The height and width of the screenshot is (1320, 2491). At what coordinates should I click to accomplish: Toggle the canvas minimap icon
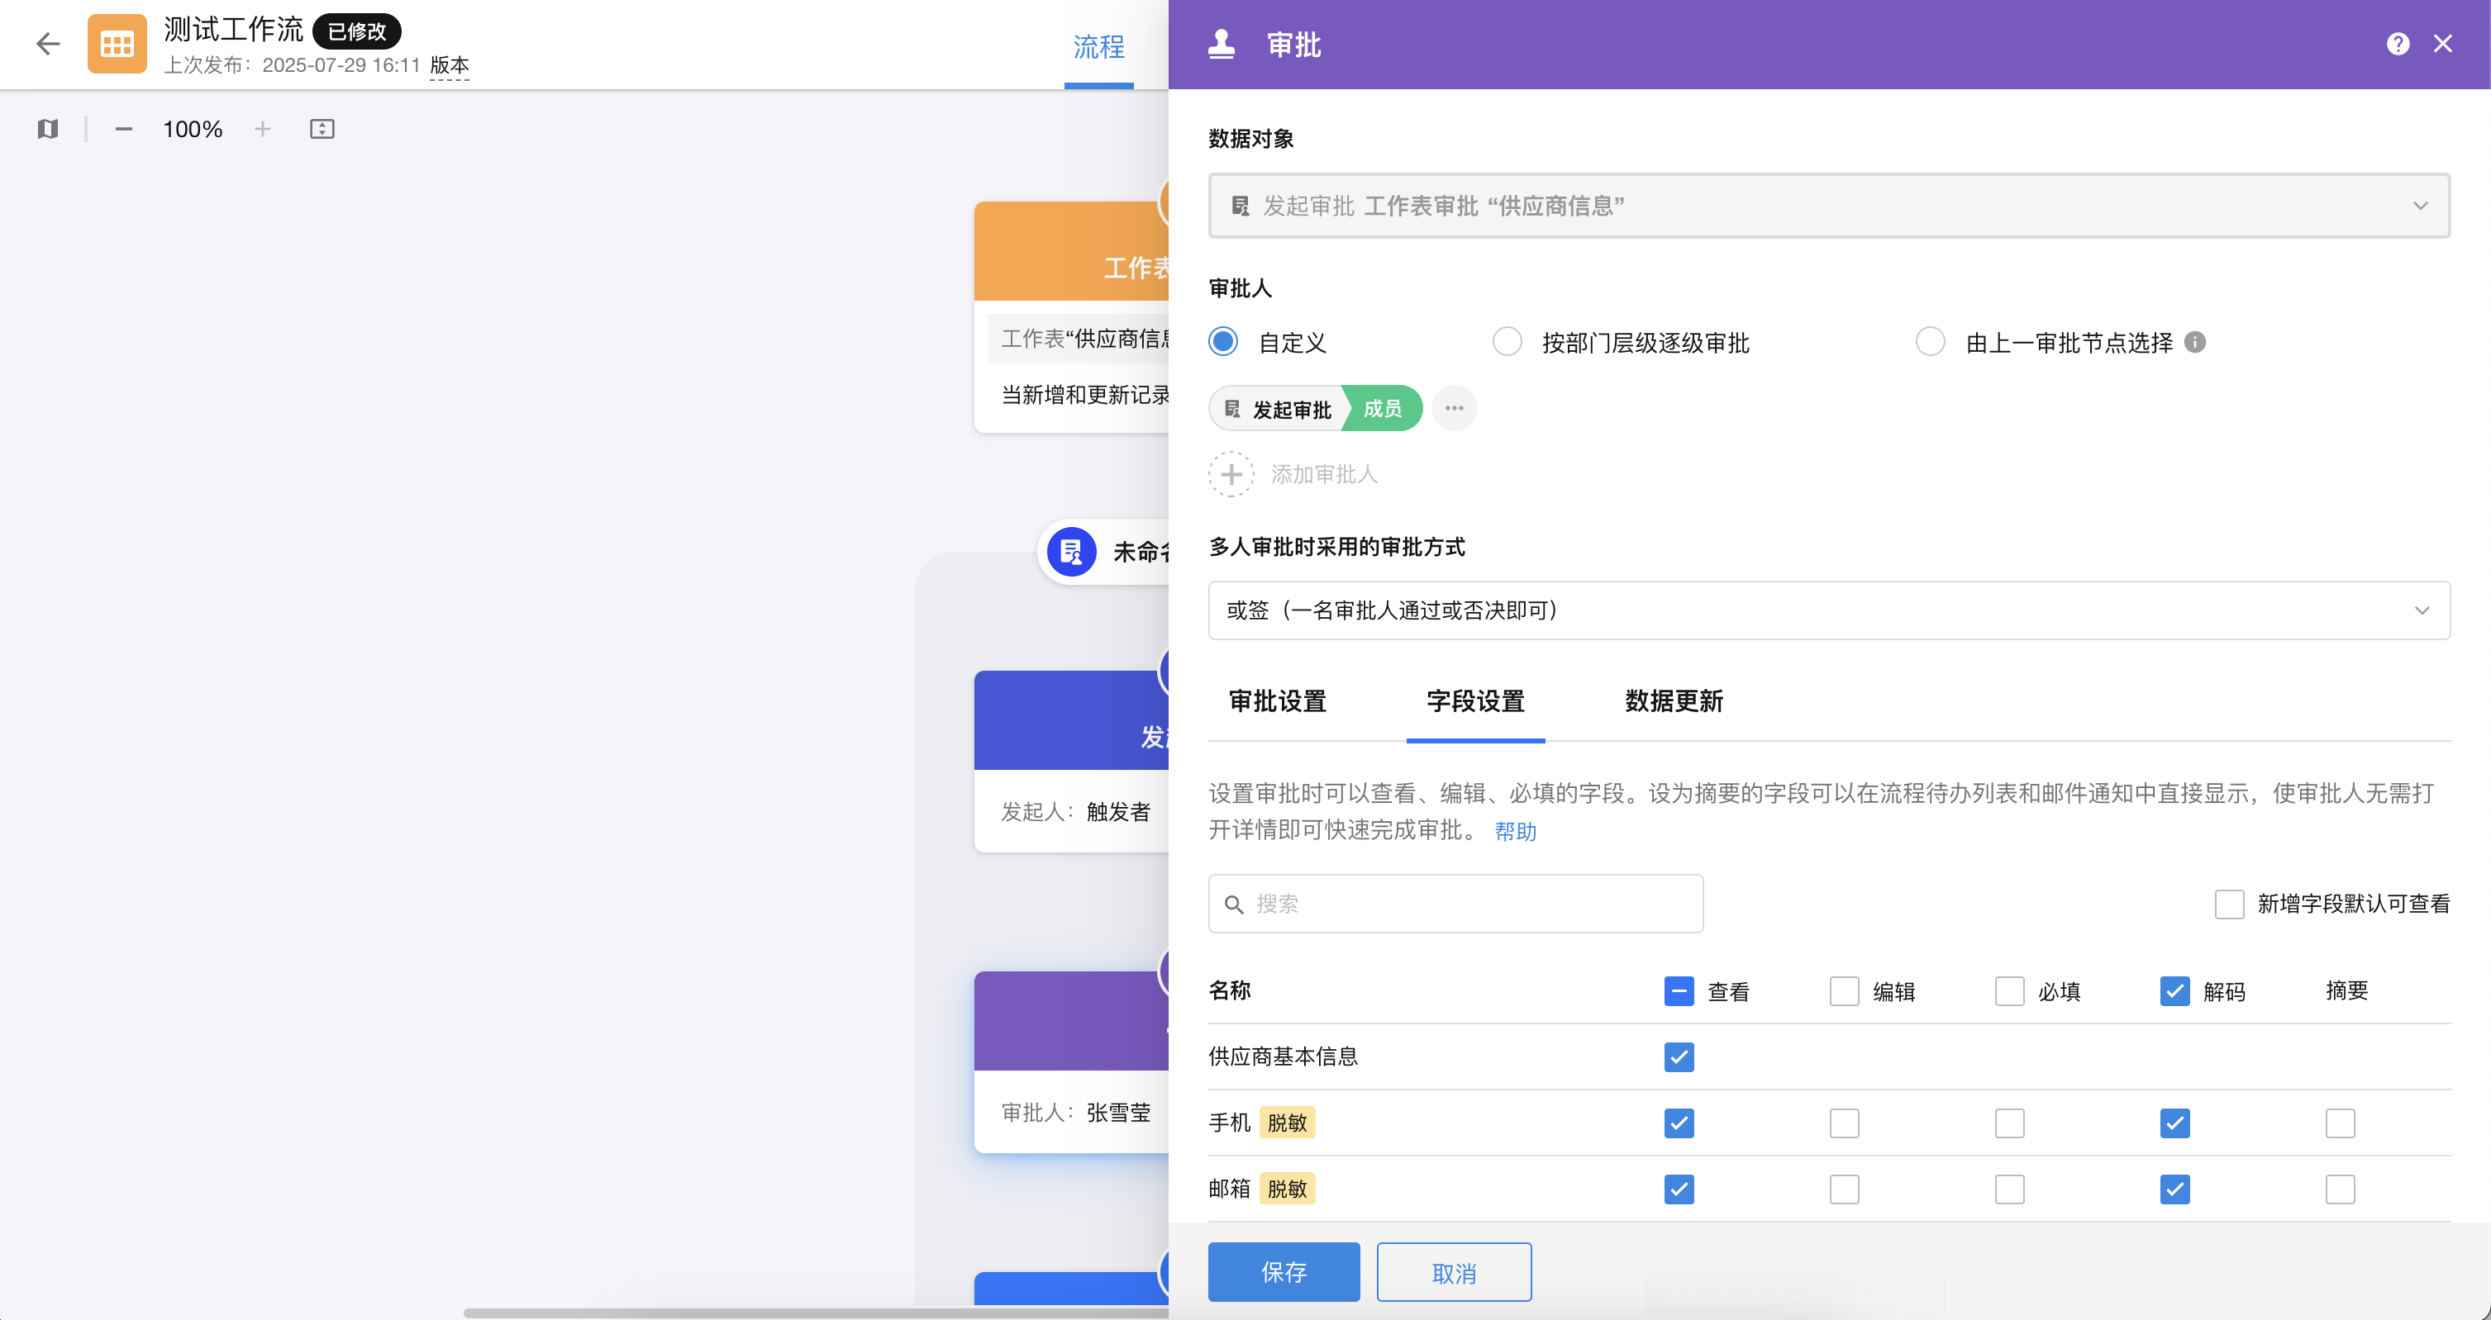point(47,129)
